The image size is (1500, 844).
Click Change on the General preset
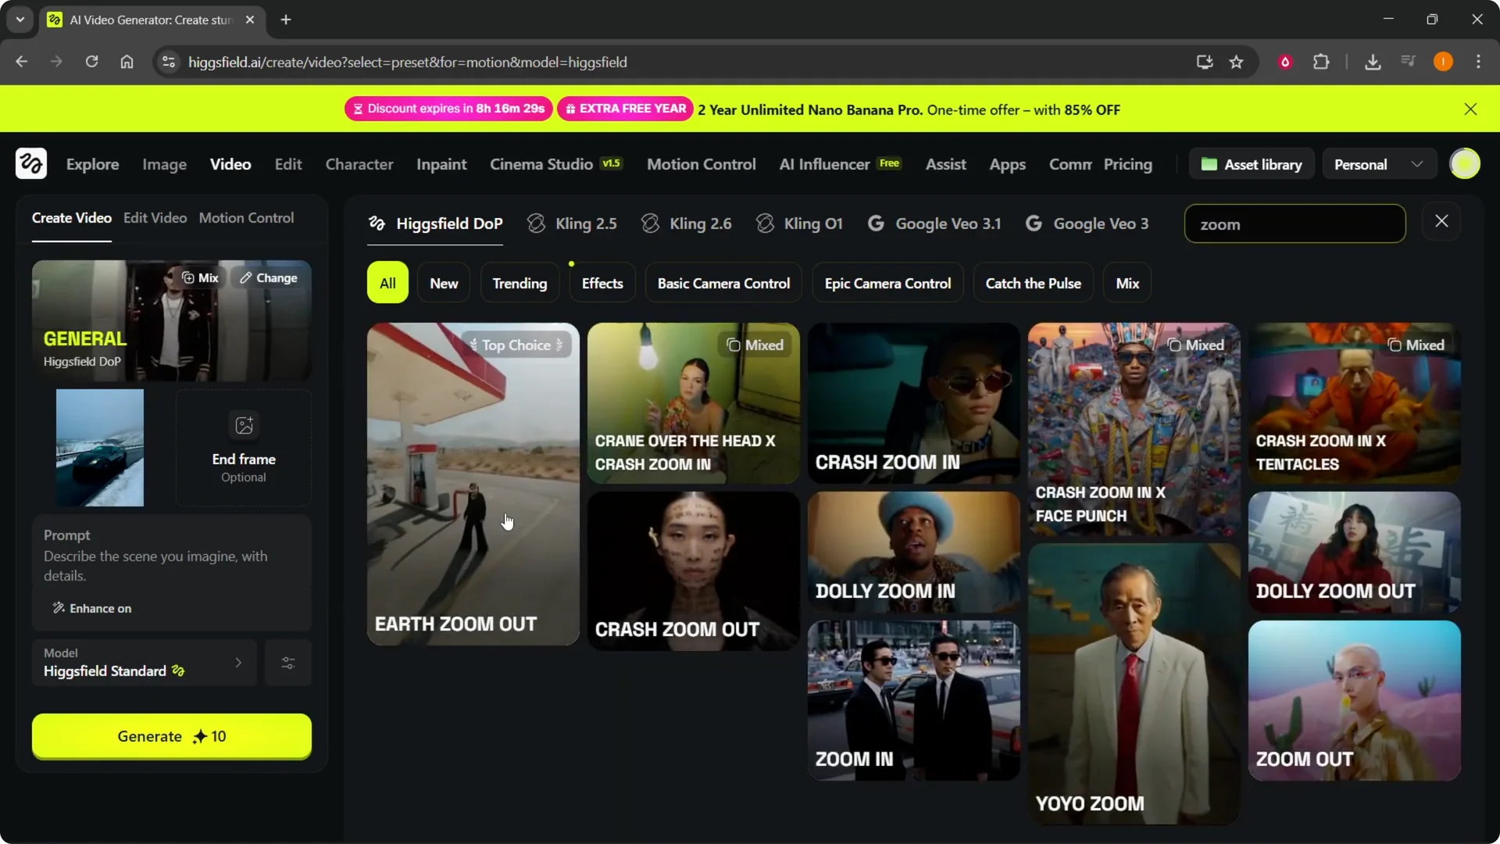point(269,278)
